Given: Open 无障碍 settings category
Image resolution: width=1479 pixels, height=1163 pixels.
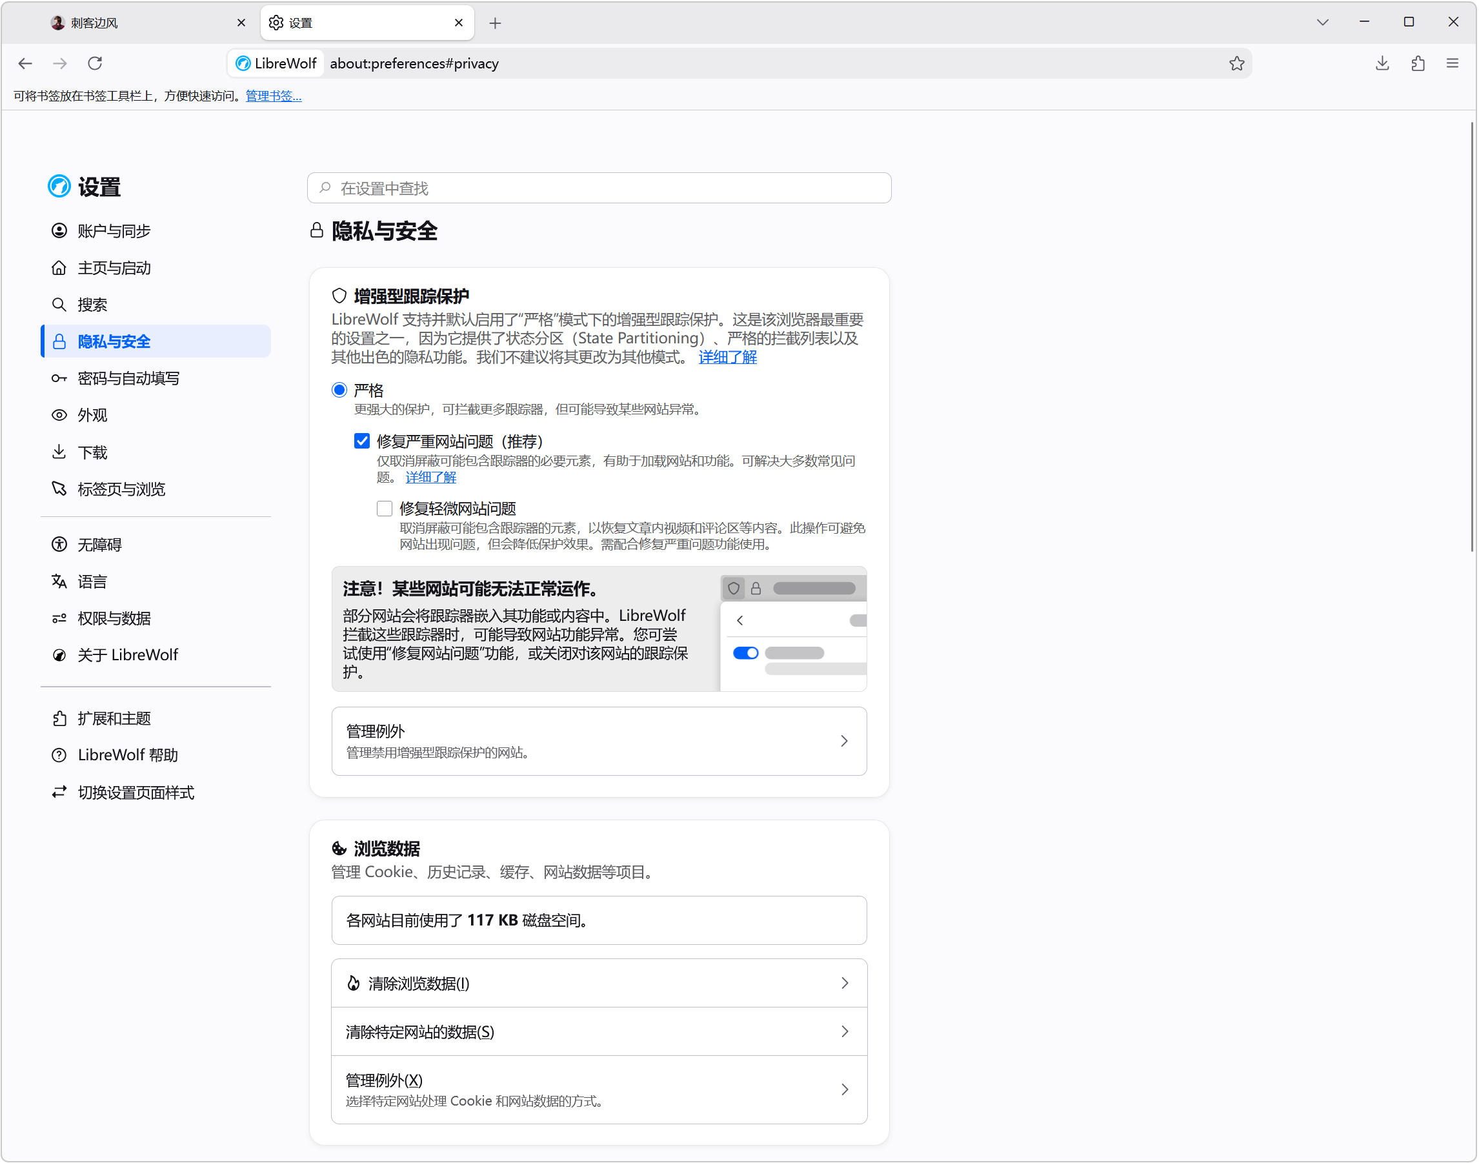Looking at the screenshot, I should coord(156,545).
